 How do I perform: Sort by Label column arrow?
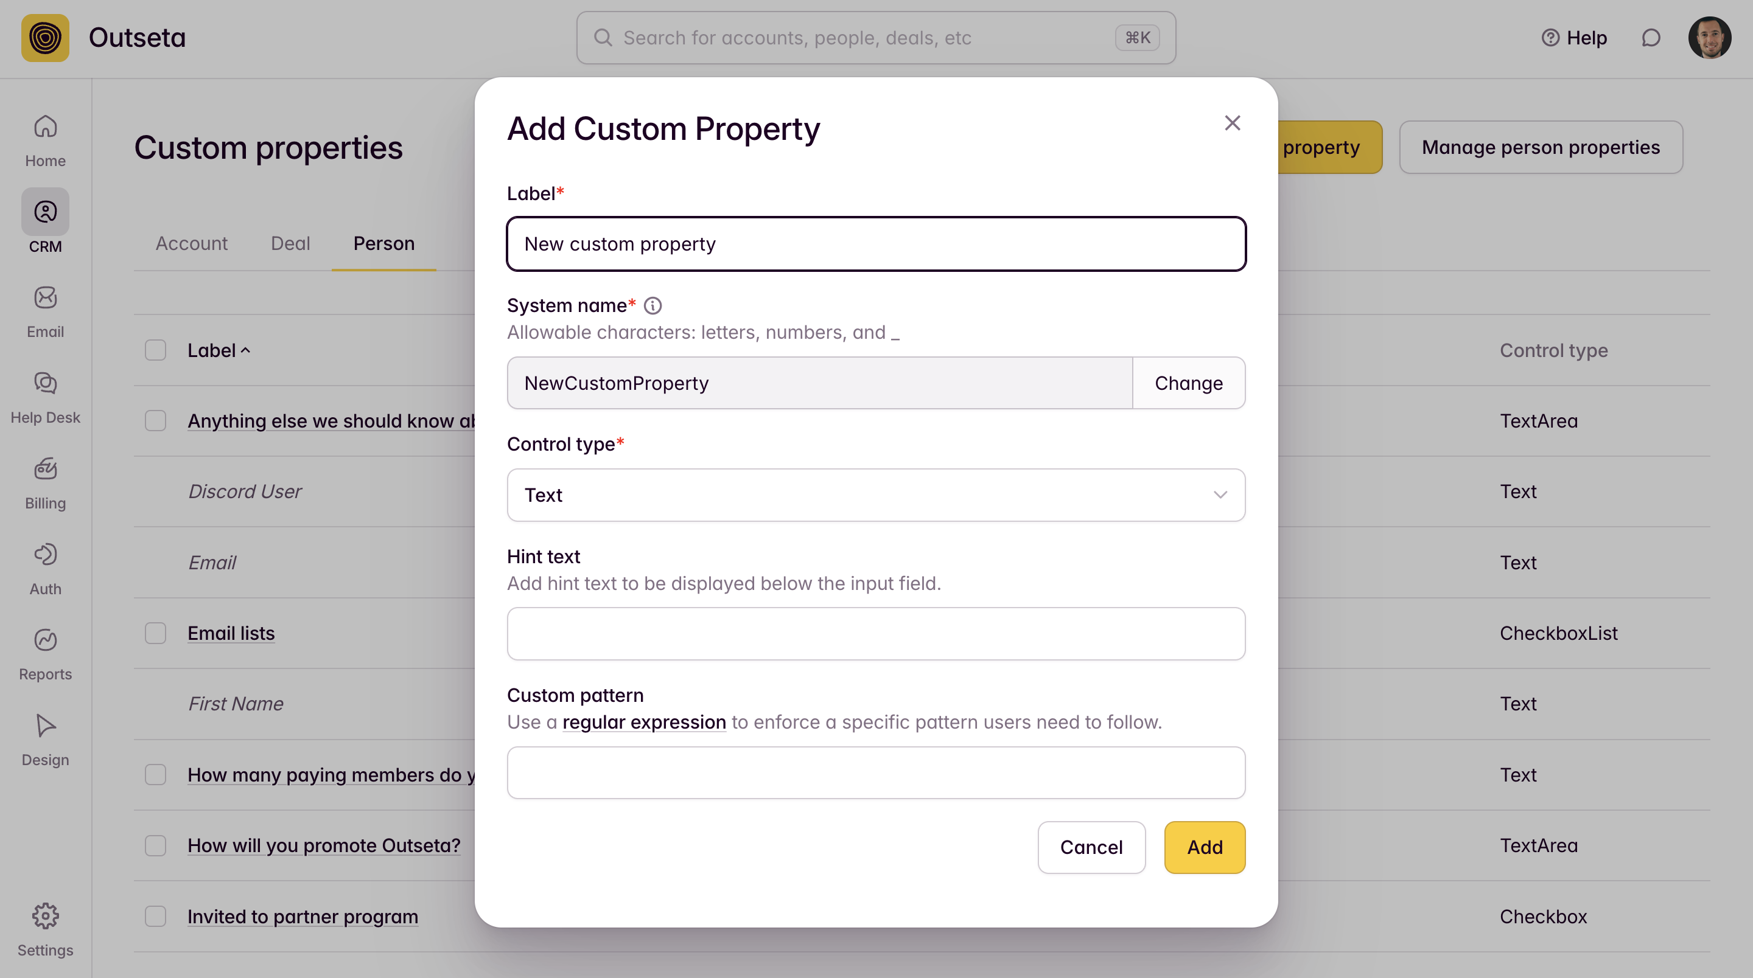click(246, 350)
